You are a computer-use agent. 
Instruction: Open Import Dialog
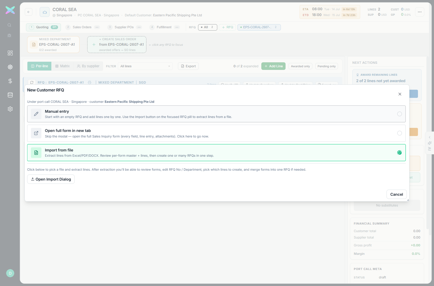[x=51, y=179]
